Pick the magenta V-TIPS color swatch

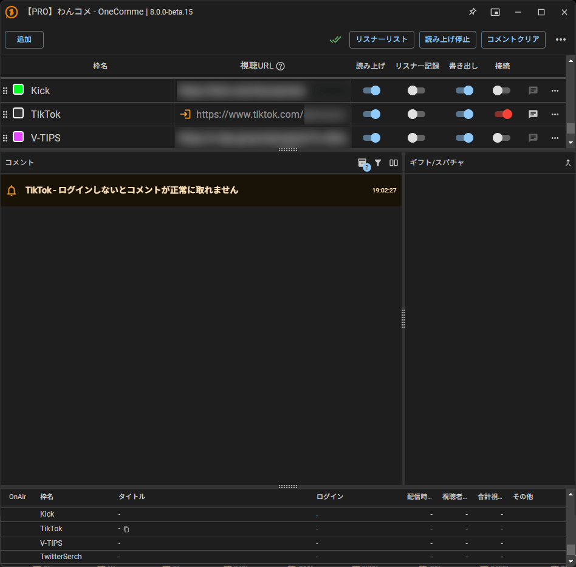click(x=18, y=137)
